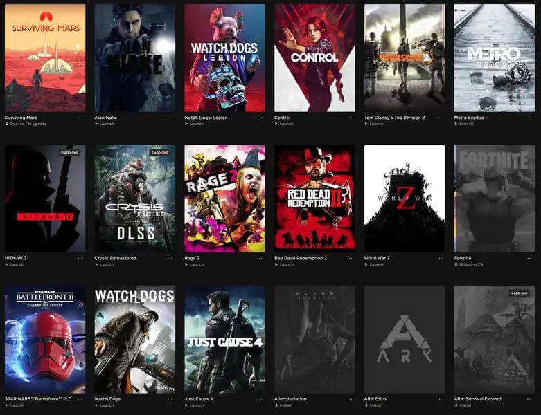The height and width of the screenshot is (415, 541).
Task: Click the 'Tom Clancy's The Division 2' title text
Action: tap(394, 118)
